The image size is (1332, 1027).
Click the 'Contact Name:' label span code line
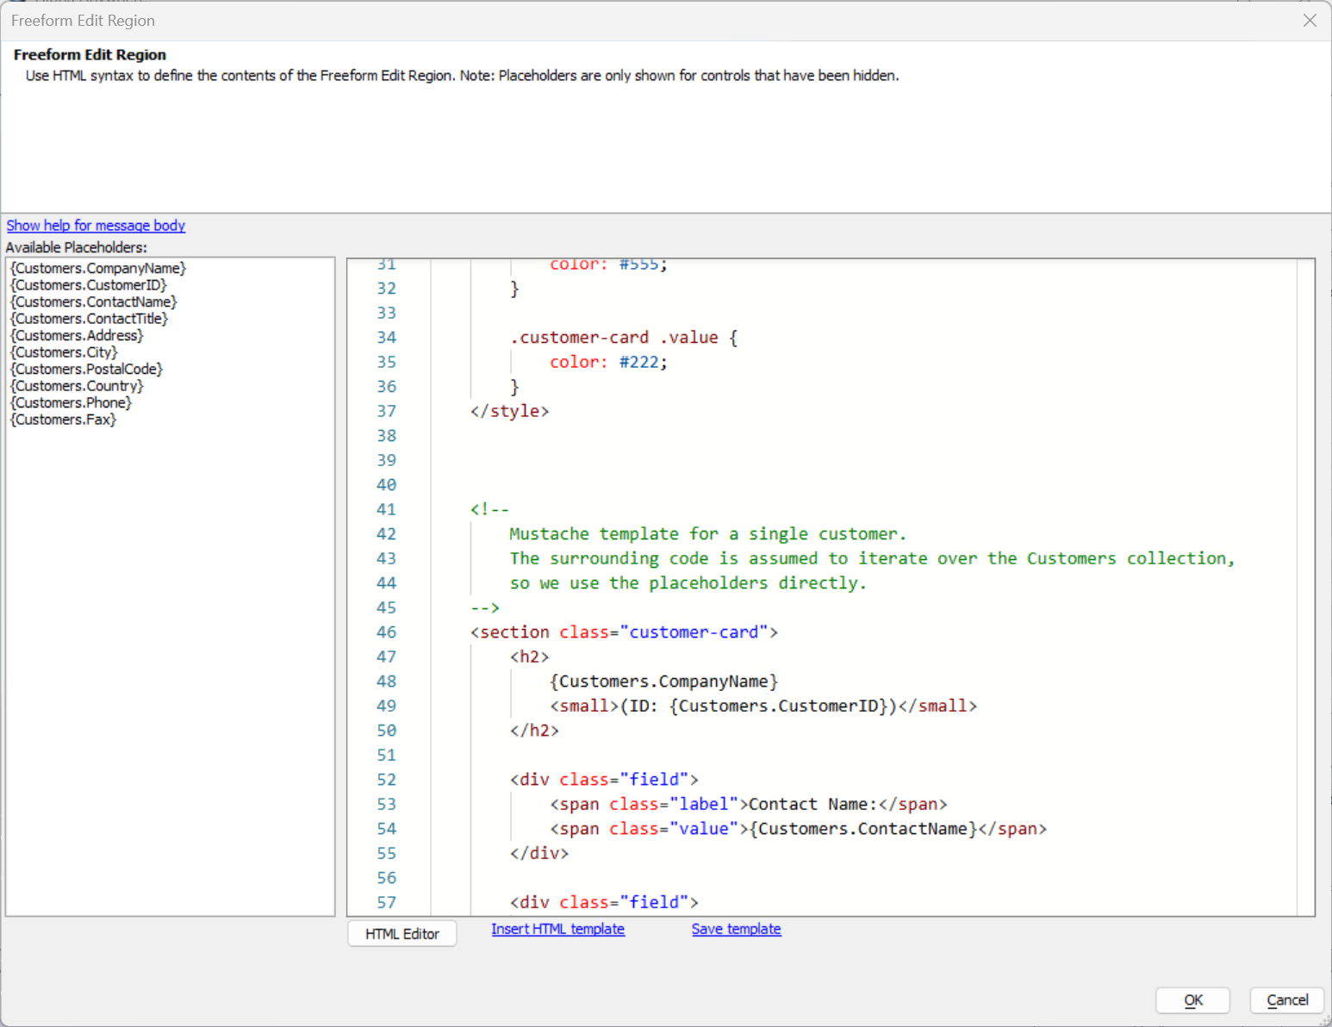point(749,804)
